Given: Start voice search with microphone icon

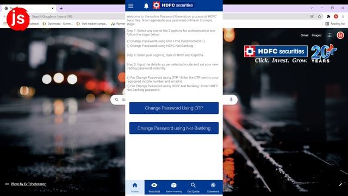Looking at the screenshot, I should click(x=231, y=100).
